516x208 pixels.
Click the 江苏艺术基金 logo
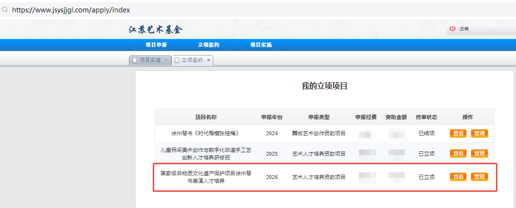pos(156,30)
